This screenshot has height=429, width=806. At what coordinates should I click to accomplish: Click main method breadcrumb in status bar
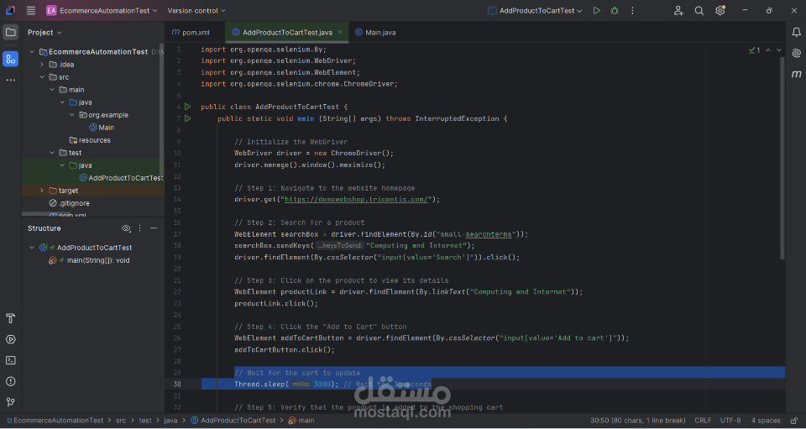(301, 421)
